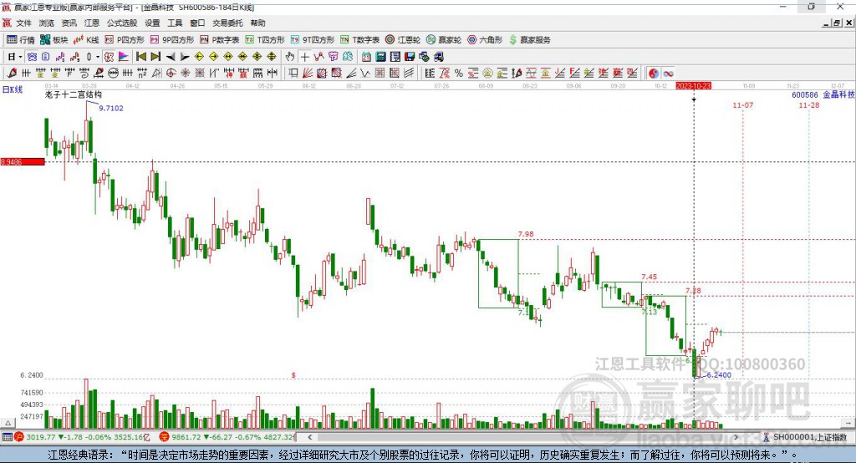Open the 板块 sector view
Image resolution: width=856 pixels, height=463 pixels.
[x=53, y=40]
